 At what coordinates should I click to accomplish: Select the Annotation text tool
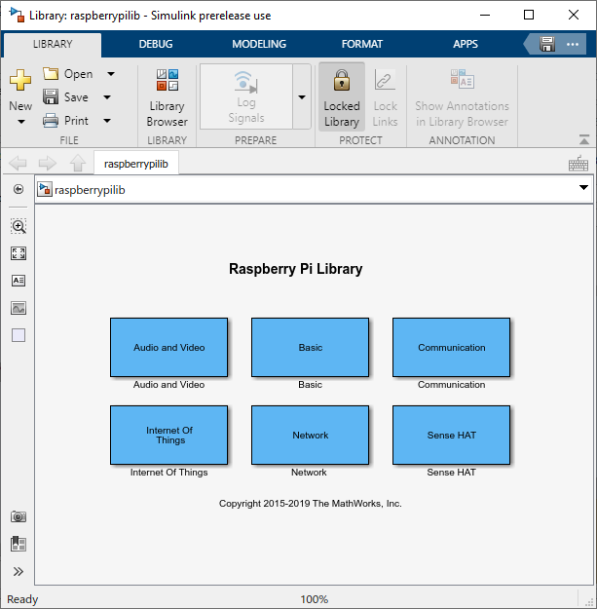[19, 281]
